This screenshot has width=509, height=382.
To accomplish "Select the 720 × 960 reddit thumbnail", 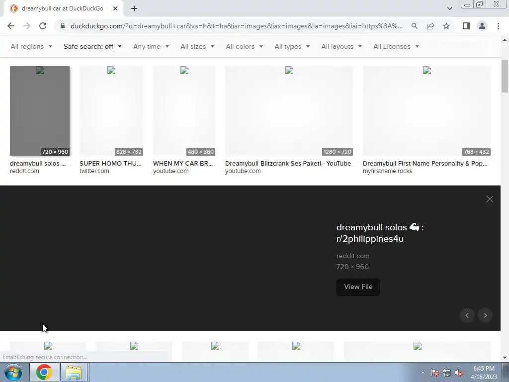I will tap(40, 111).
